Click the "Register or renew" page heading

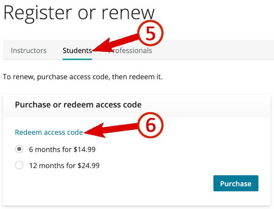(x=79, y=13)
